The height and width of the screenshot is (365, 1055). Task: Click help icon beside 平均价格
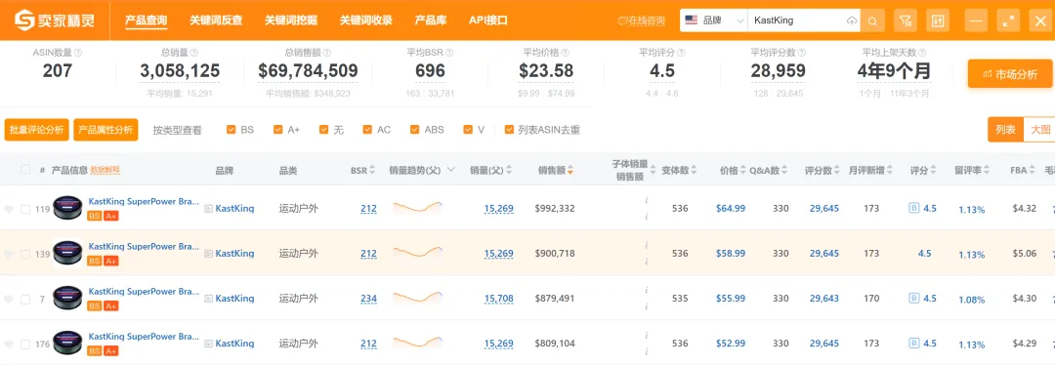point(566,53)
